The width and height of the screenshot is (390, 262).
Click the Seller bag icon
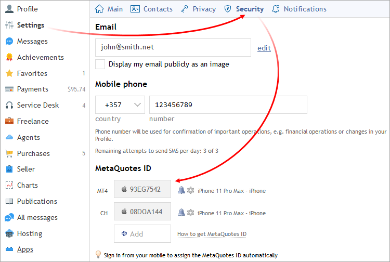tap(9, 169)
